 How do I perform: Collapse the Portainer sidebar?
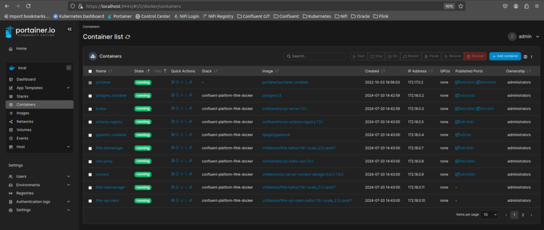[70, 30]
